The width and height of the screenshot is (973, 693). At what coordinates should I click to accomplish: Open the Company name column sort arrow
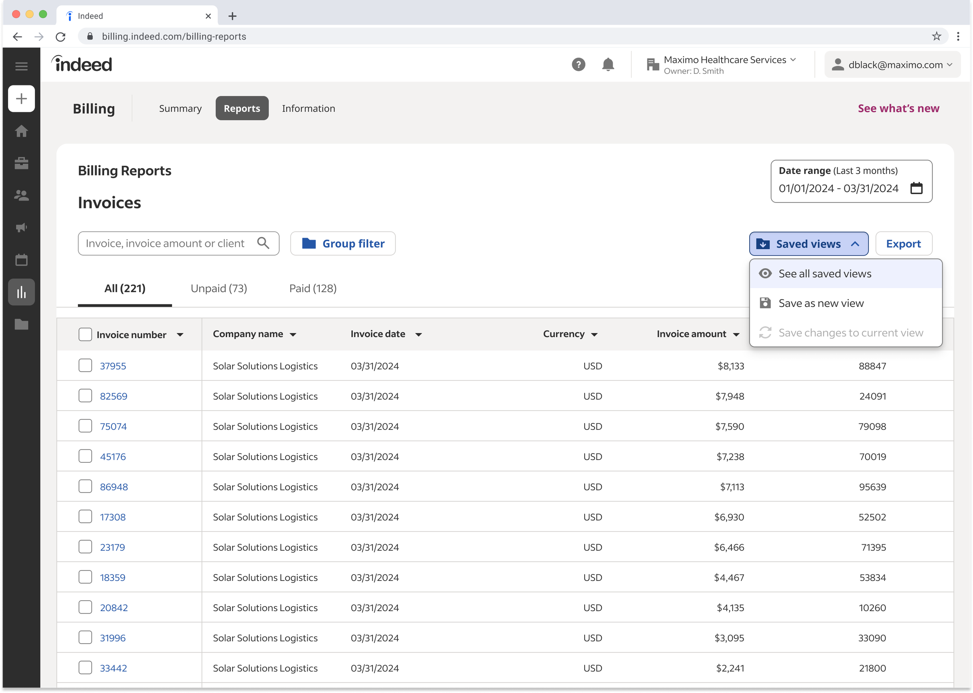tap(293, 335)
